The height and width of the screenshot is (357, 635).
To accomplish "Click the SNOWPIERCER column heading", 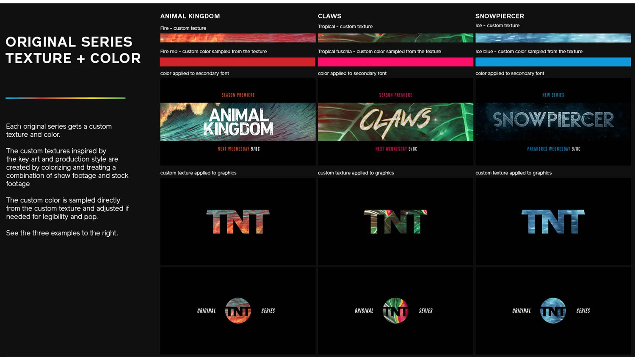I will [x=500, y=16].
